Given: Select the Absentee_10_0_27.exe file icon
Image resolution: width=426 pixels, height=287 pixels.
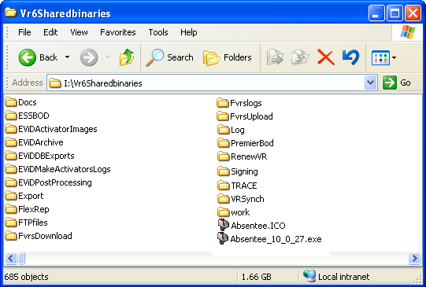Looking at the screenshot, I should (223, 238).
